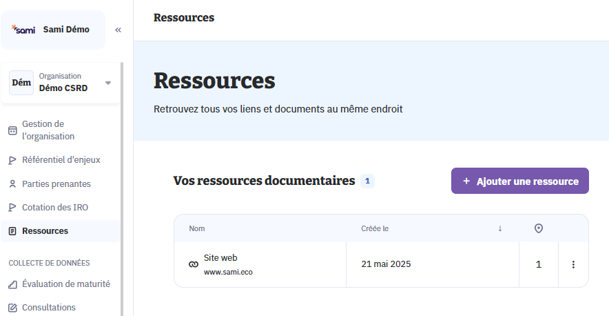Click the Ressources document icon in sidebar
609x316 pixels.
(x=12, y=231)
